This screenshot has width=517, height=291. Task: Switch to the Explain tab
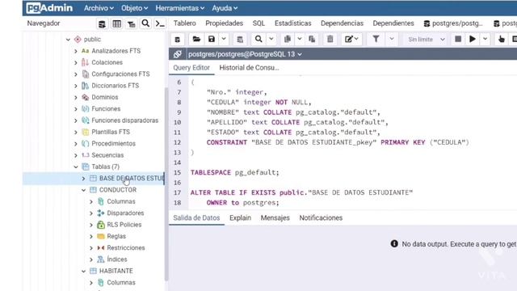240,217
